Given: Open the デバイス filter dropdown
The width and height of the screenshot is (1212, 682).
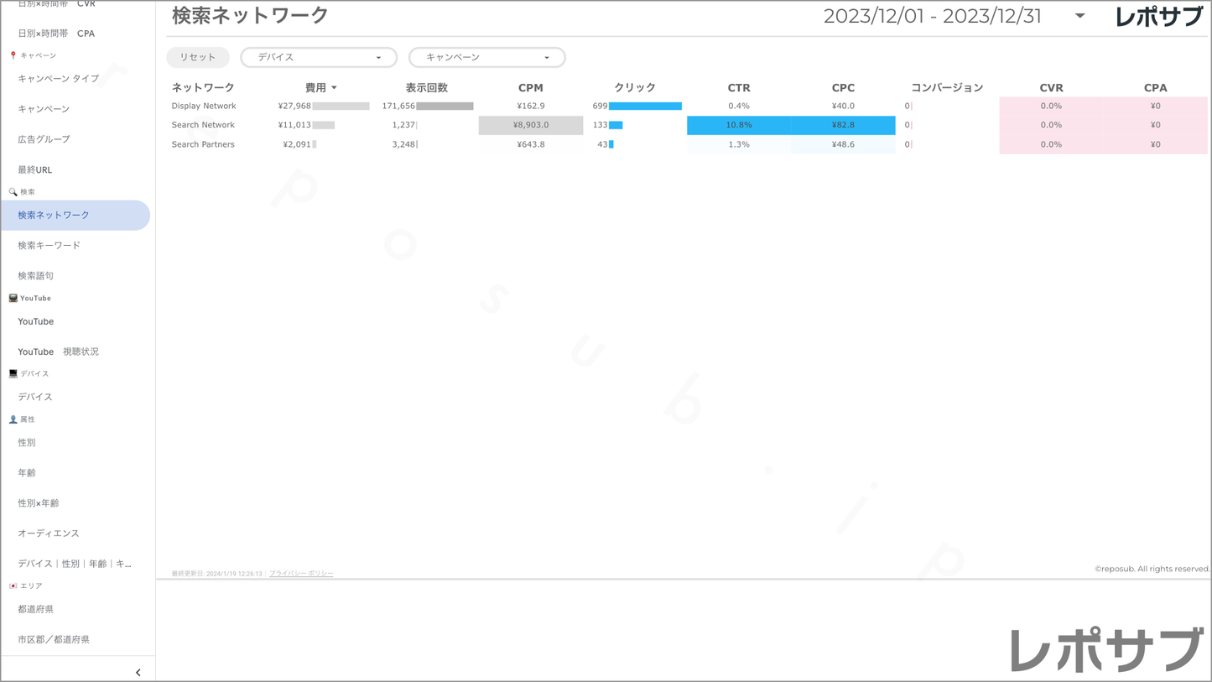Looking at the screenshot, I should [x=319, y=57].
